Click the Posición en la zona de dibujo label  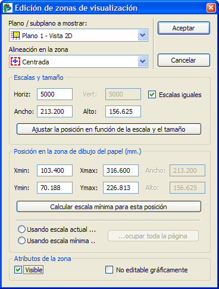pos(77,151)
